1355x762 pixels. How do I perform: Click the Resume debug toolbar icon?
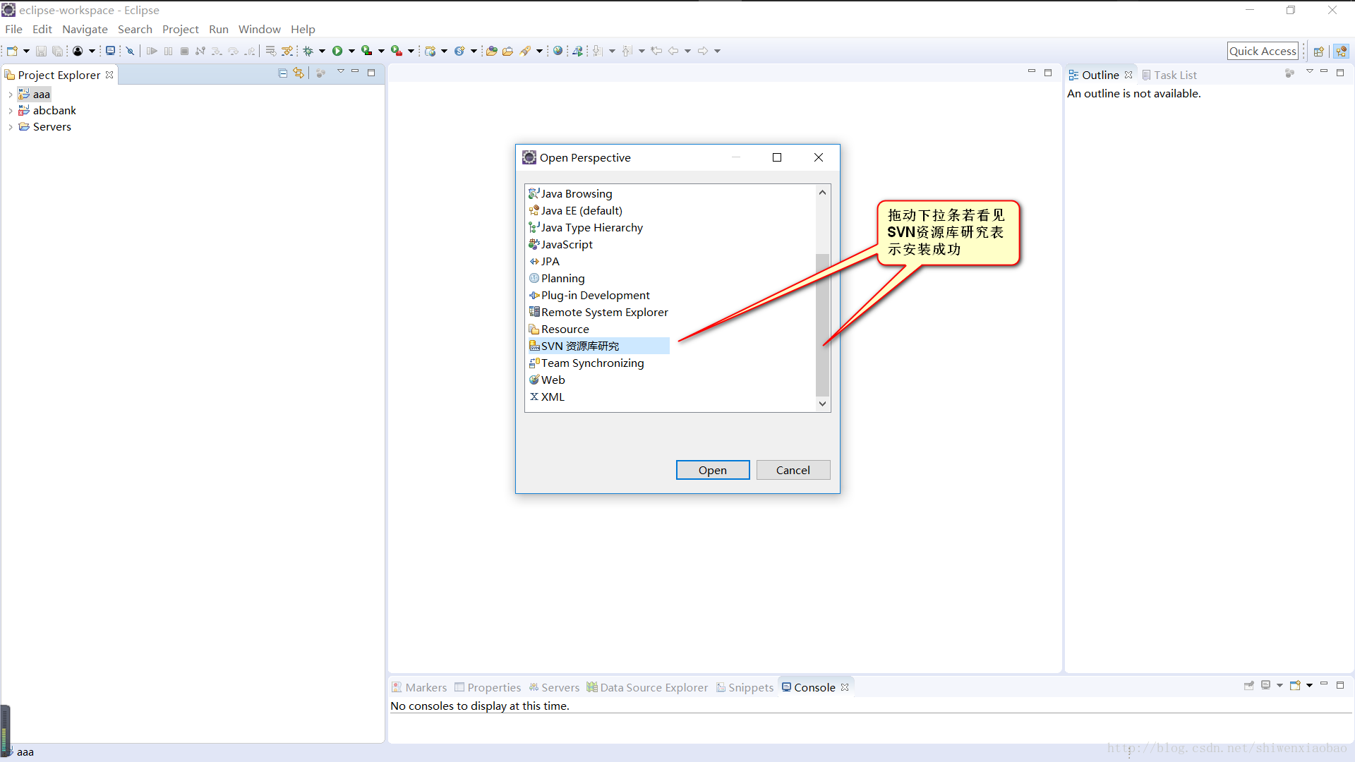point(152,51)
